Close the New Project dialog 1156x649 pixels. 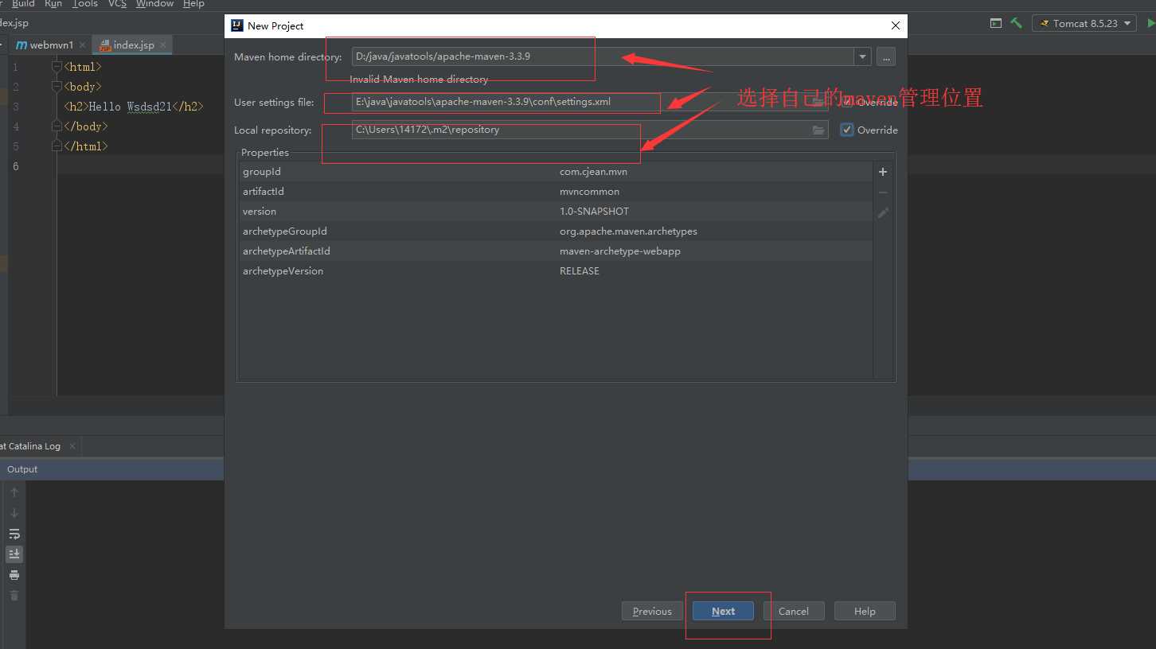click(x=896, y=25)
